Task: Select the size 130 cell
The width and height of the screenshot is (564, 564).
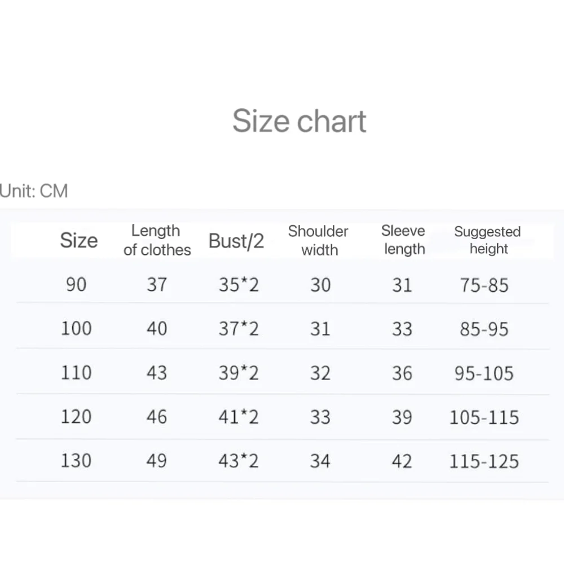Action: (x=76, y=461)
